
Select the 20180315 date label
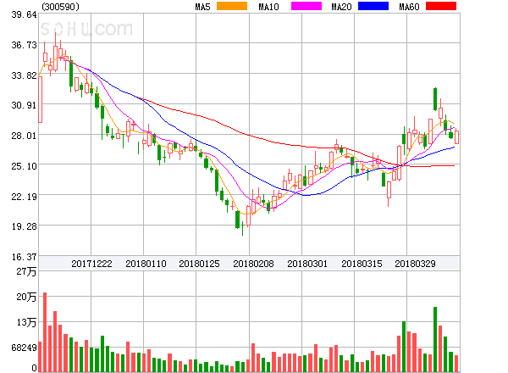[362, 264]
